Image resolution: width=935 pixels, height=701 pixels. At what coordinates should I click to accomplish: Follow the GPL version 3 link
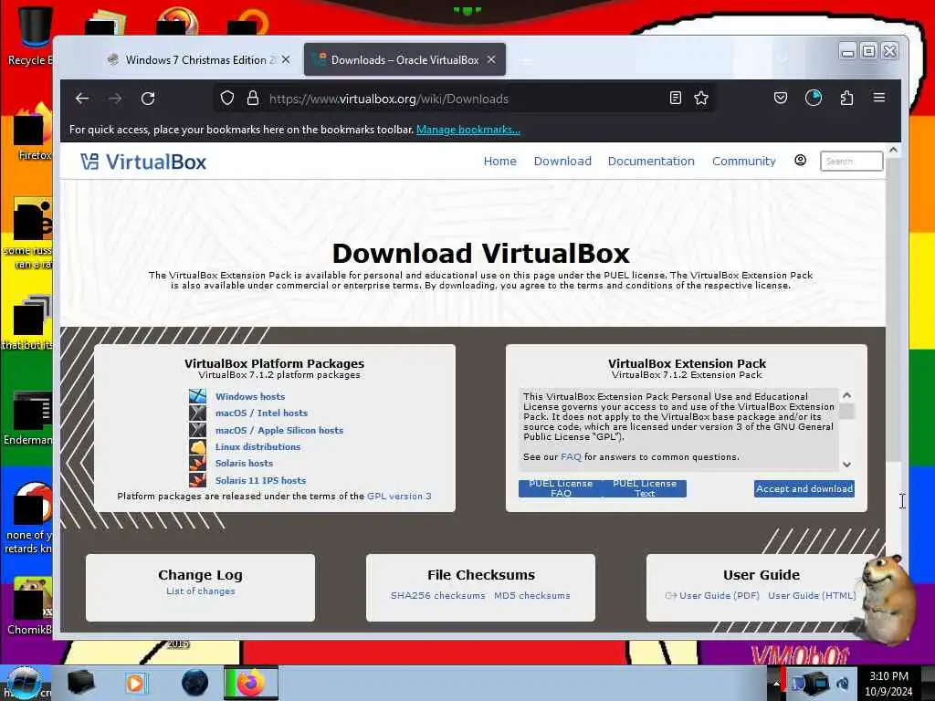tap(399, 496)
